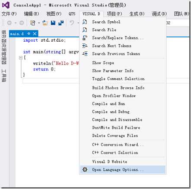
Task: Click the 'import' keyword in the code
Action: pos(30,40)
